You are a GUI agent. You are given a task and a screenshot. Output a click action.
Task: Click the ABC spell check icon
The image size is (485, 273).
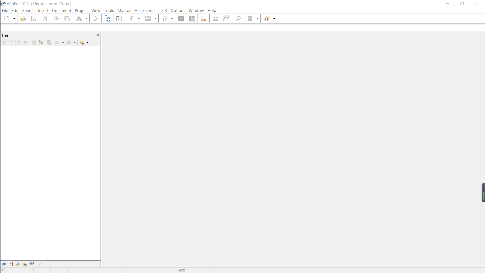coord(95,18)
